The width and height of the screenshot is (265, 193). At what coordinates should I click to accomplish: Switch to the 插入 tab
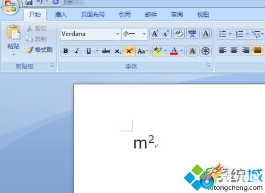(x=60, y=15)
